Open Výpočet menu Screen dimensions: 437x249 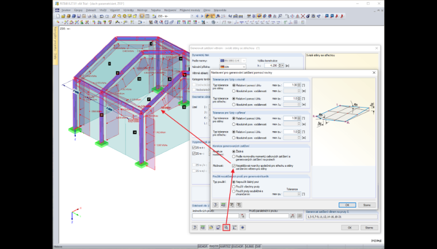coord(115,10)
